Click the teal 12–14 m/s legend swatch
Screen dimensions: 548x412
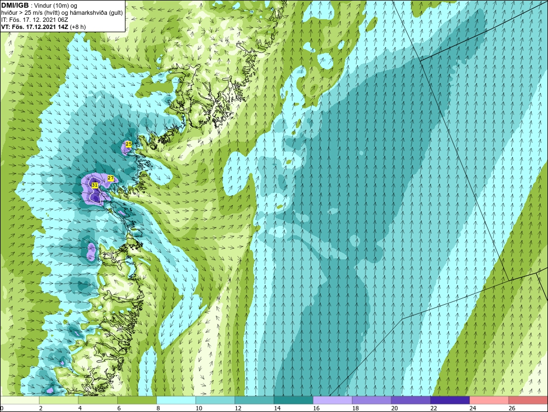pos(255,400)
